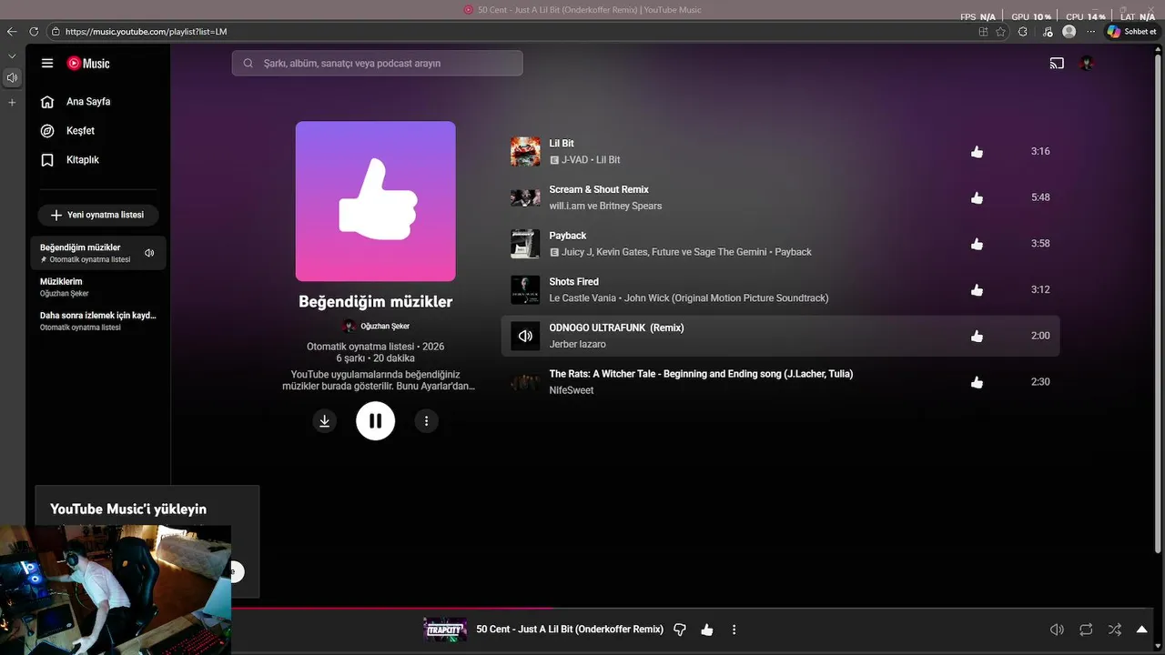Click the search field for songs
The width and height of the screenshot is (1165, 655).
pos(377,64)
